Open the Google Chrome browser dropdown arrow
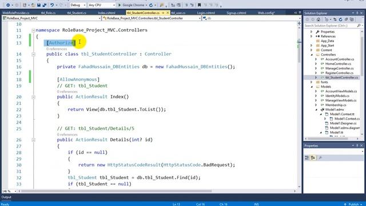 146,5
